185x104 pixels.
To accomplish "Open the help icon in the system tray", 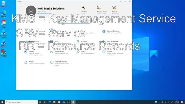I will [156, 102].
